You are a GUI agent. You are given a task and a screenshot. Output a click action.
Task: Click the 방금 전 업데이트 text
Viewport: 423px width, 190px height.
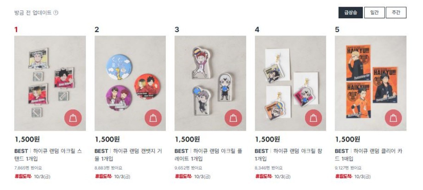(x=33, y=13)
